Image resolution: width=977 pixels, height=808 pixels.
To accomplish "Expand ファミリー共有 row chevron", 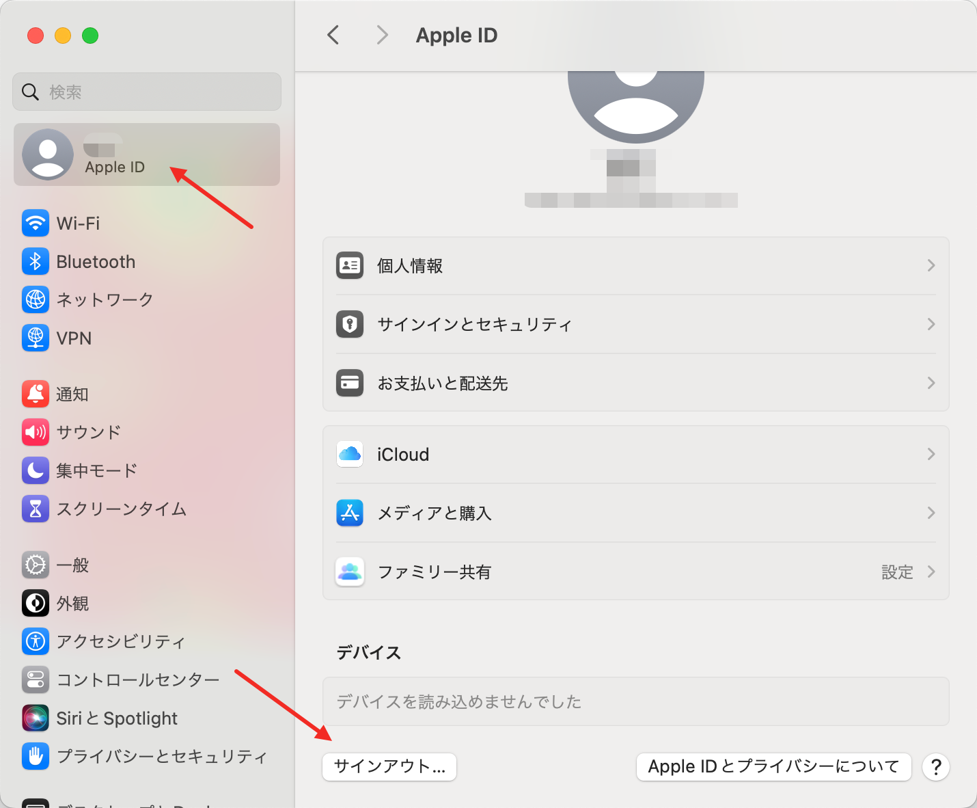I will [x=931, y=571].
